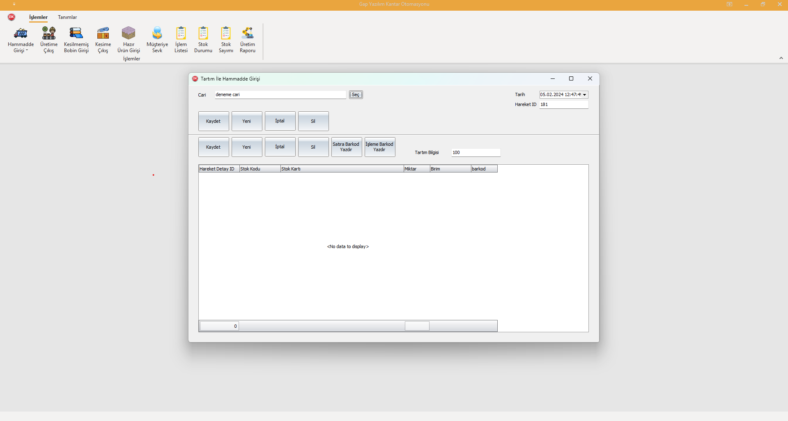Viewport: 788px width, 421px height.
Task: Open the İşlem Listesi report
Action: point(181,34)
